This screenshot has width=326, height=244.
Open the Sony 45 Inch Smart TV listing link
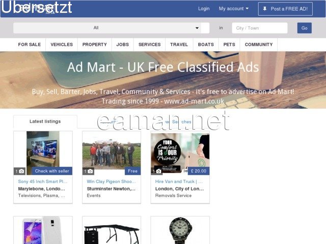pos(43,181)
